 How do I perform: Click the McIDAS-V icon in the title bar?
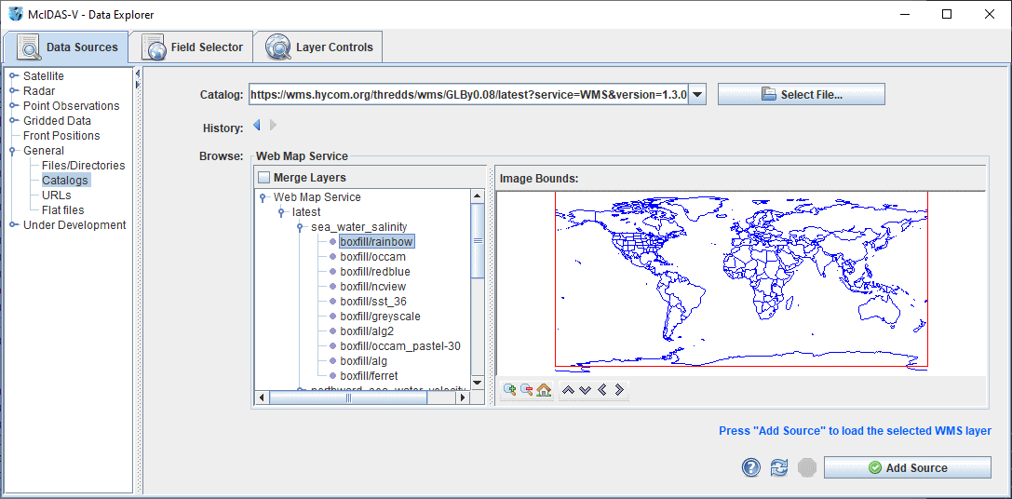[x=15, y=14]
